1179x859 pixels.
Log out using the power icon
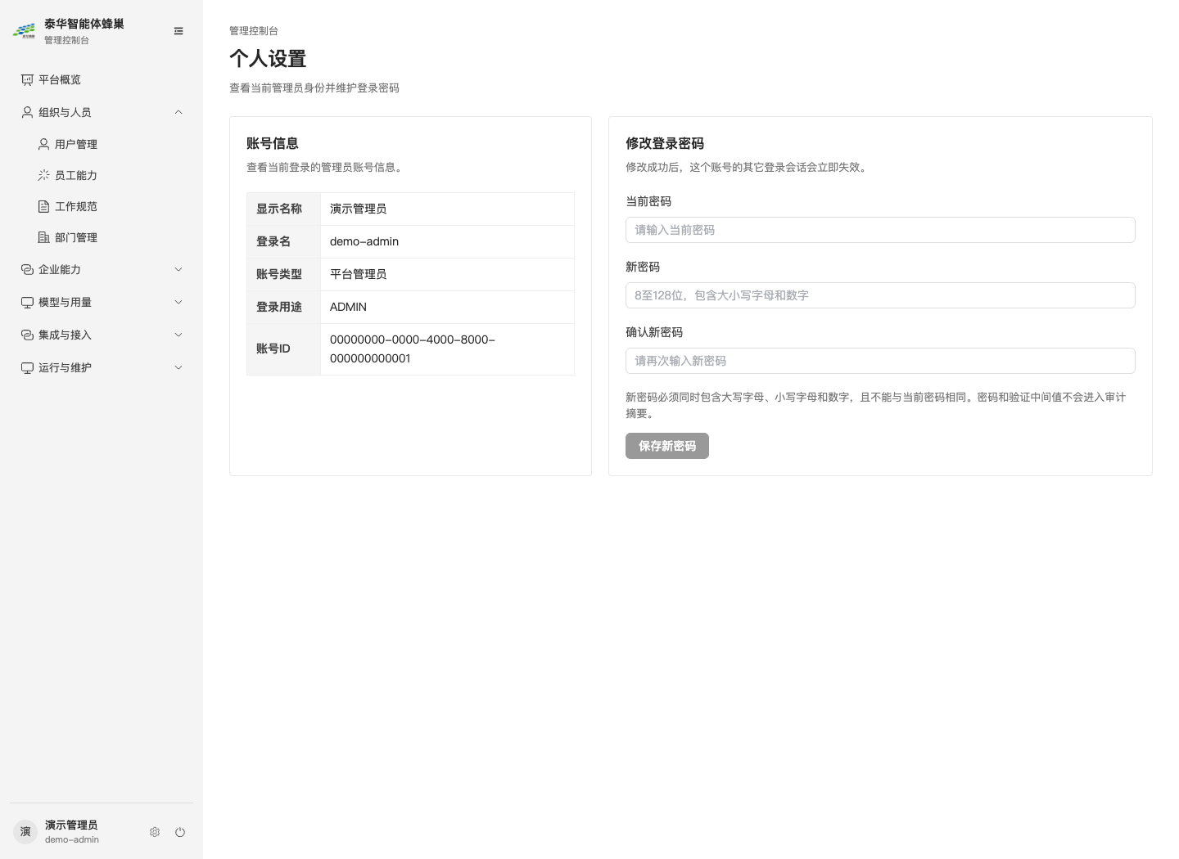180,832
